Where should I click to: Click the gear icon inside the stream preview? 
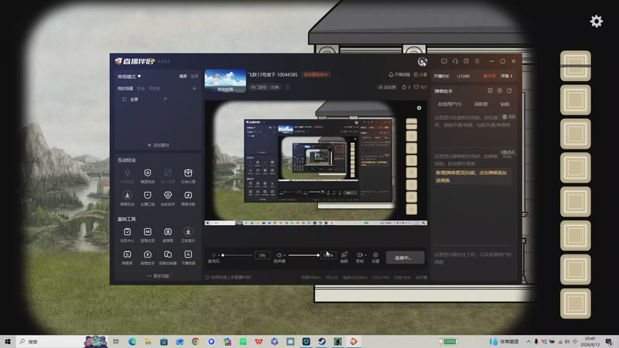coord(419,107)
